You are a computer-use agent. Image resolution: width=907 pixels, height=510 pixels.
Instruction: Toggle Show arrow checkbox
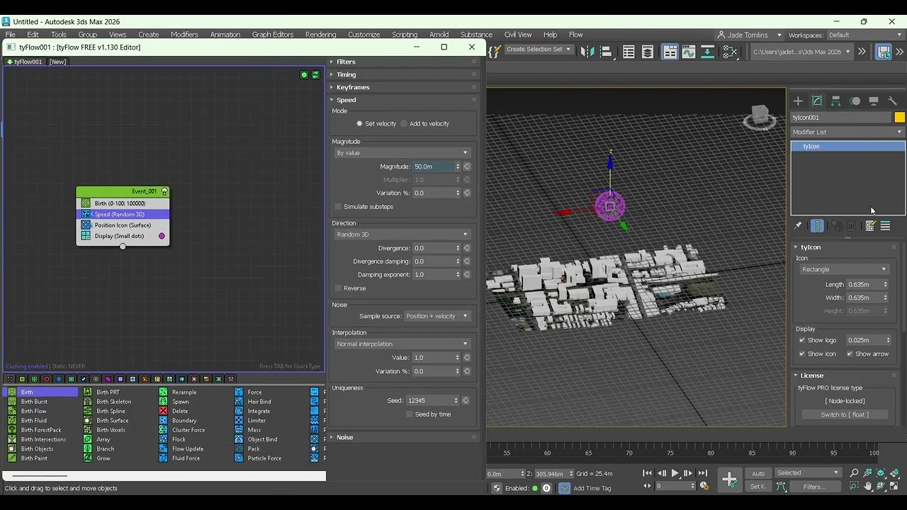point(850,354)
